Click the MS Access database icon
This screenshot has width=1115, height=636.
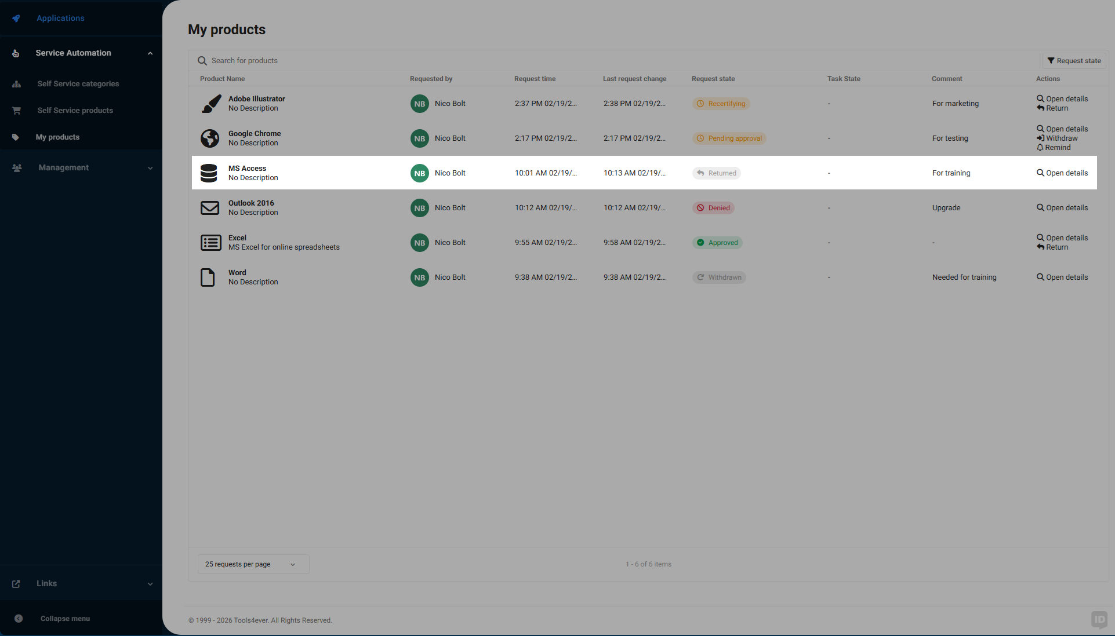point(209,173)
